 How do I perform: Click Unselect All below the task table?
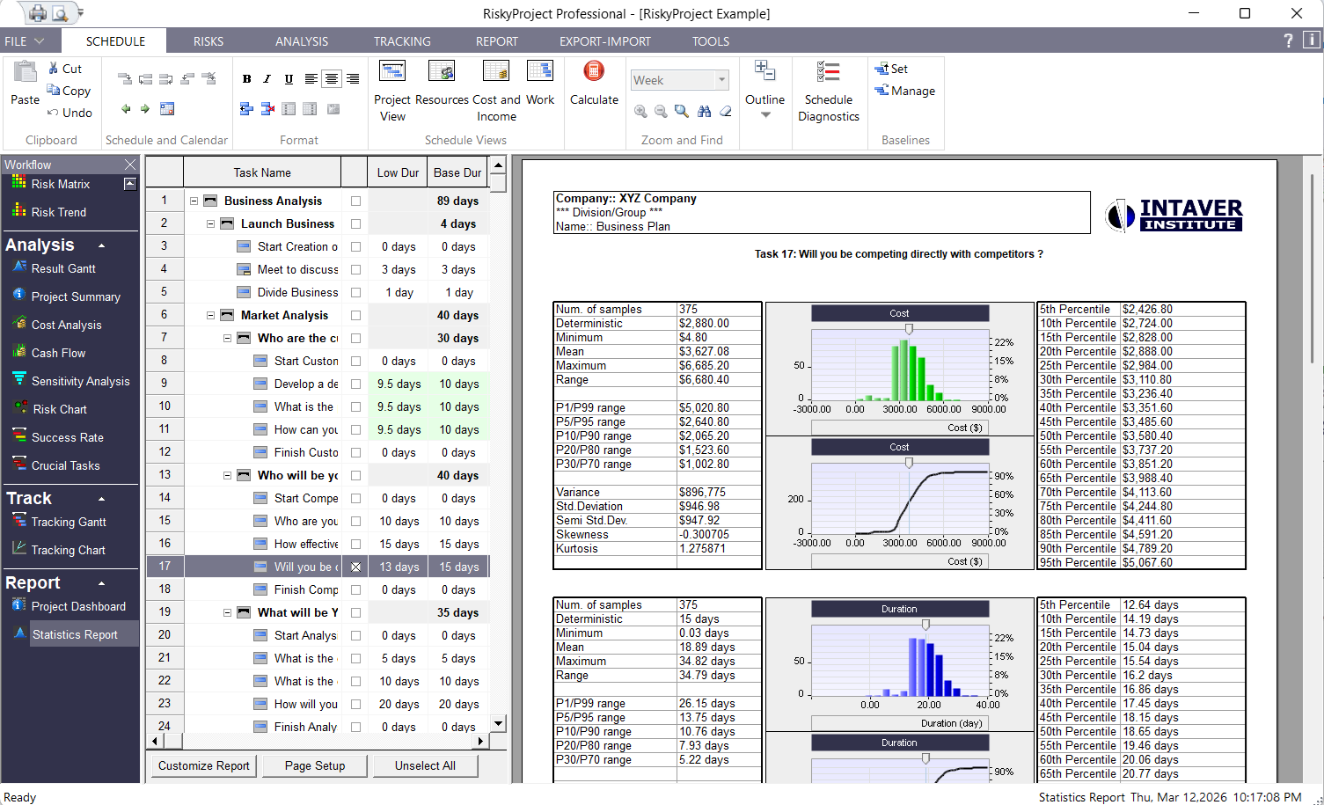[426, 765]
